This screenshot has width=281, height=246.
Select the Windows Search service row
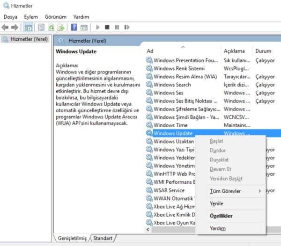172,85
